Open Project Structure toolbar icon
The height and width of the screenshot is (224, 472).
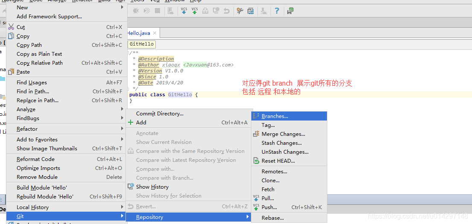(x=251, y=11)
